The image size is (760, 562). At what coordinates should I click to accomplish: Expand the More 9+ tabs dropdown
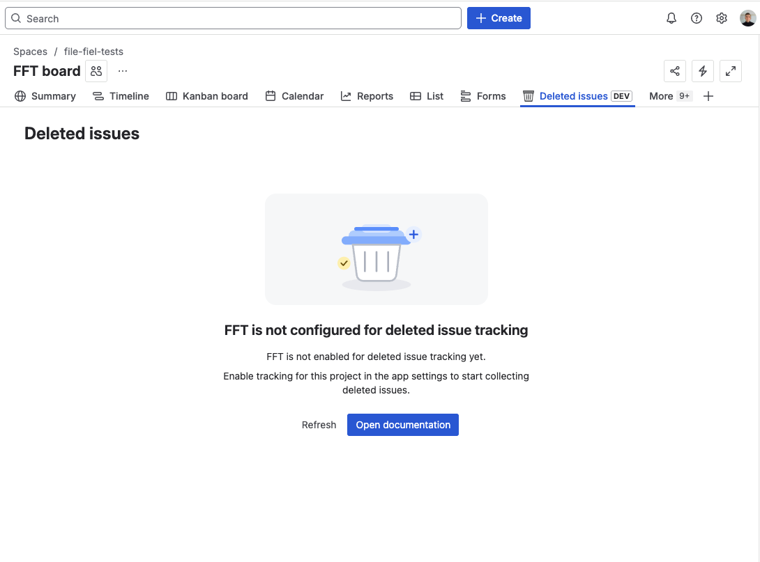pos(669,96)
